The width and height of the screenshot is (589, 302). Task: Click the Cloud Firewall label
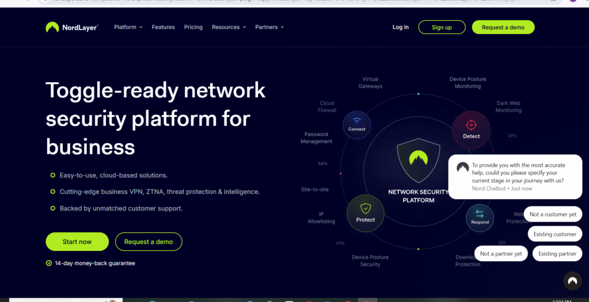(x=327, y=106)
